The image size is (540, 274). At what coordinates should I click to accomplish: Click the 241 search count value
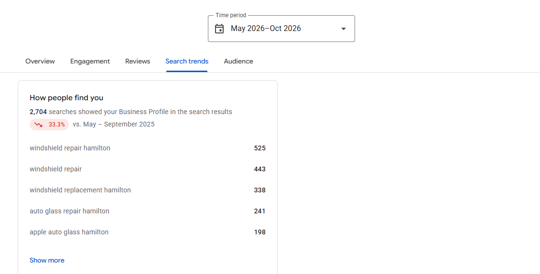click(259, 211)
